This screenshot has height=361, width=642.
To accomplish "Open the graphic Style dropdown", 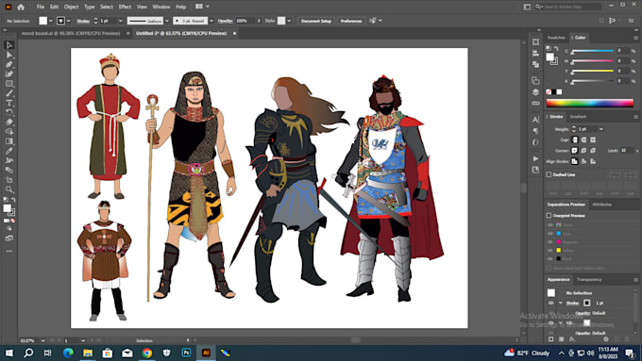I will (289, 21).
